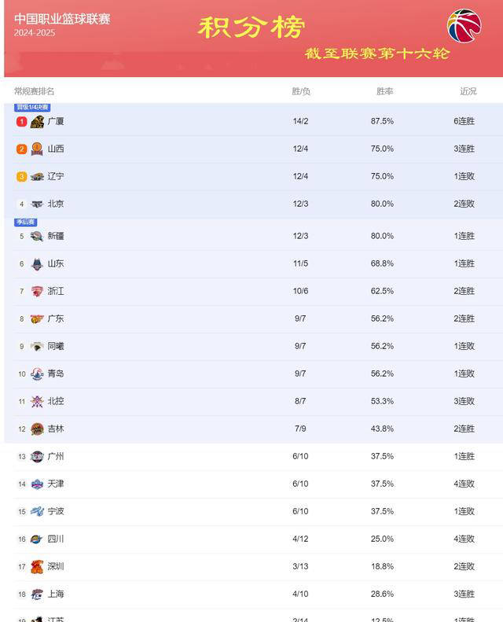Click the Zhejiang team logo icon
The width and height of the screenshot is (503, 622).
[x=37, y=292]
